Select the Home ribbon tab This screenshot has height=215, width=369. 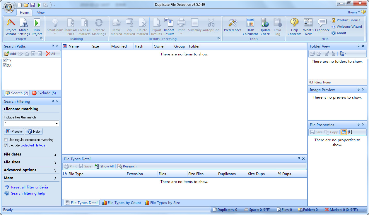pyautogui.click(x=24, y=13)
